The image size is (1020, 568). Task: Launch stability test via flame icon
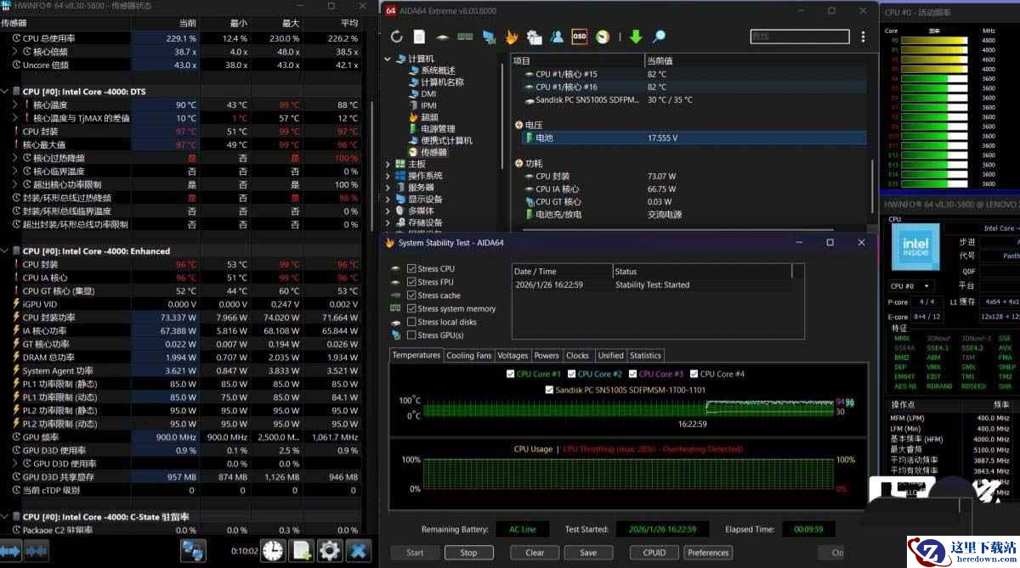[512, 37]
